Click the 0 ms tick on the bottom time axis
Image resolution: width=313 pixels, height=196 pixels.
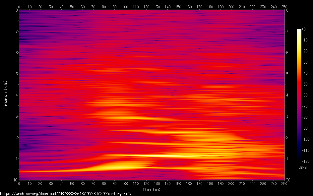19,183
